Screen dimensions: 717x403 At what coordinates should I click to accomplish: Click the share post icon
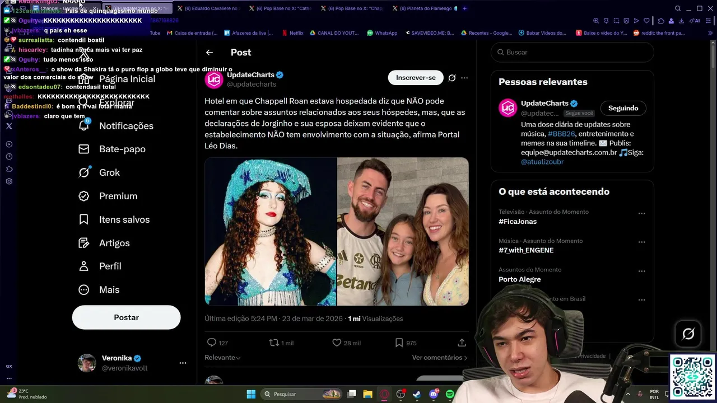pos(462,343)
